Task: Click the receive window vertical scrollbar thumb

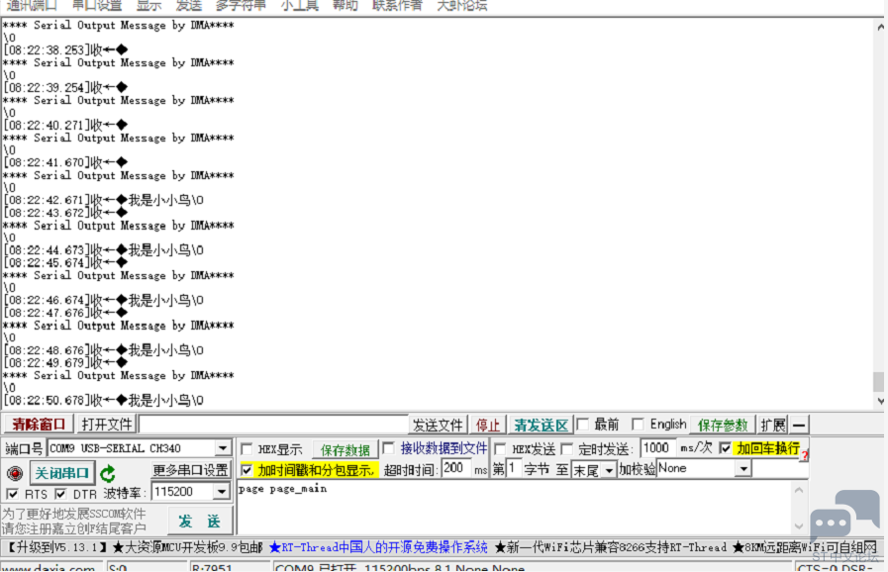Action: click(x=879, y=382)
